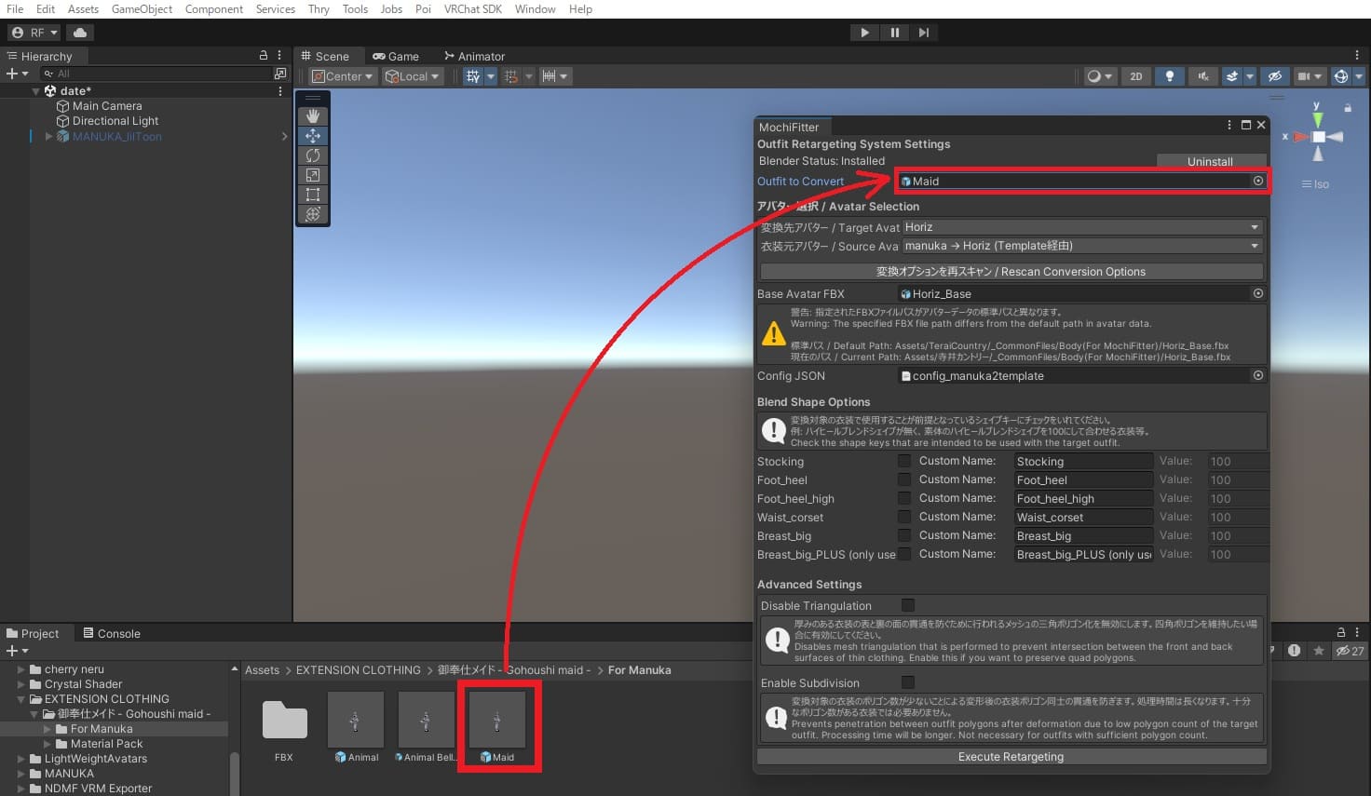The image size is (1371, 796).
Task: Enable the Stocking blend shape checkbox
Action: tap(903, 461)
